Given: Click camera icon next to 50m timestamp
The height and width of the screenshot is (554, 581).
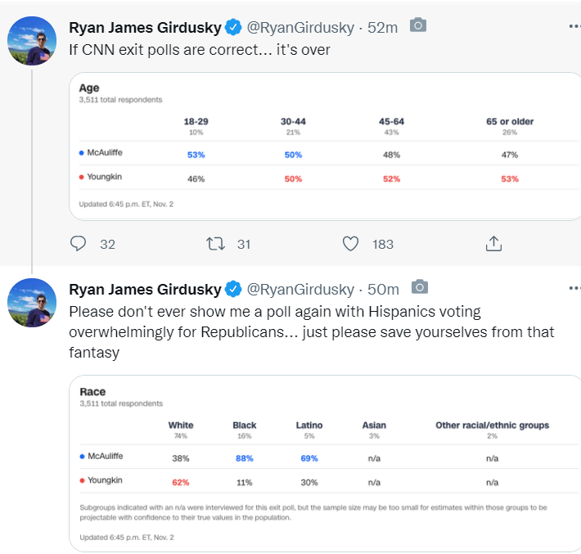Looking at the screenshot, I should (420, 287).
